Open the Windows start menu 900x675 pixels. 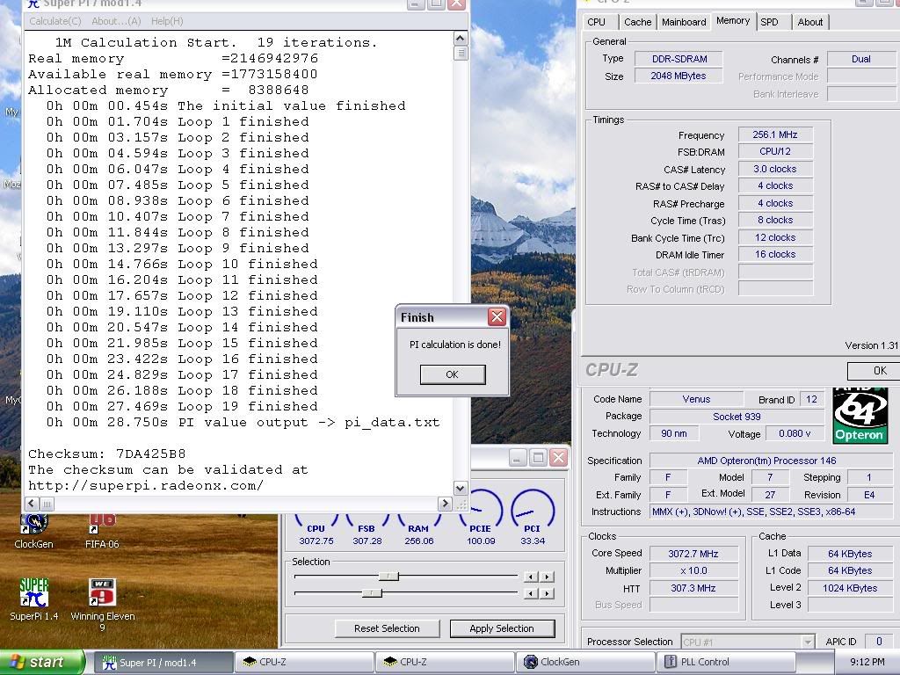coord(41,662)
